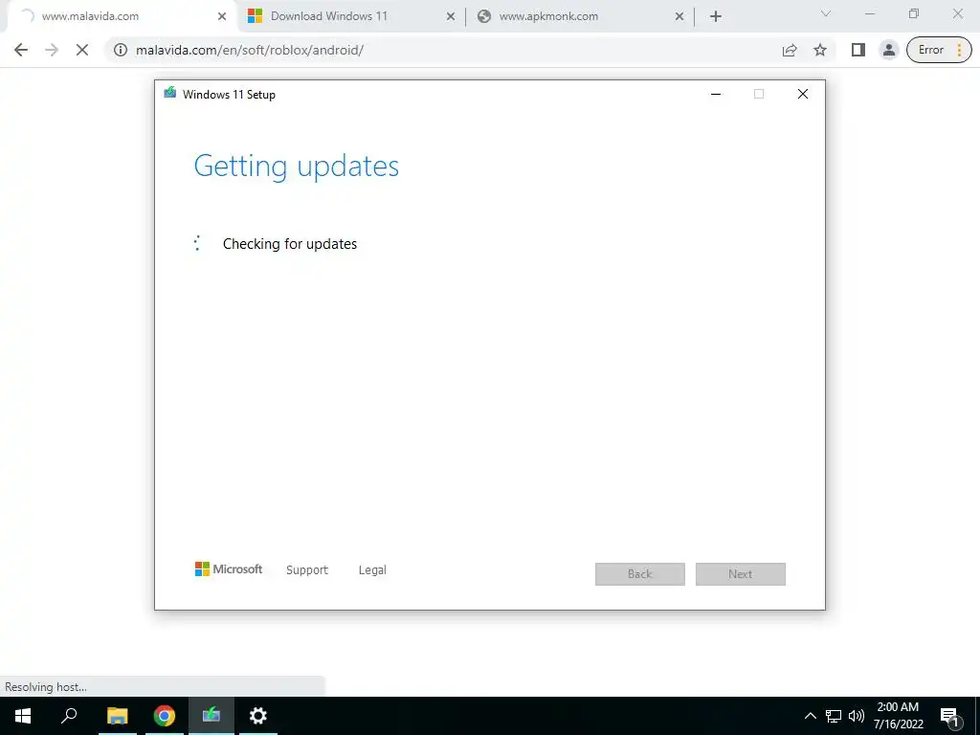Open Google Chrome from the taskbar
This screenshot has height=735, width=980.
click(165, 716)
